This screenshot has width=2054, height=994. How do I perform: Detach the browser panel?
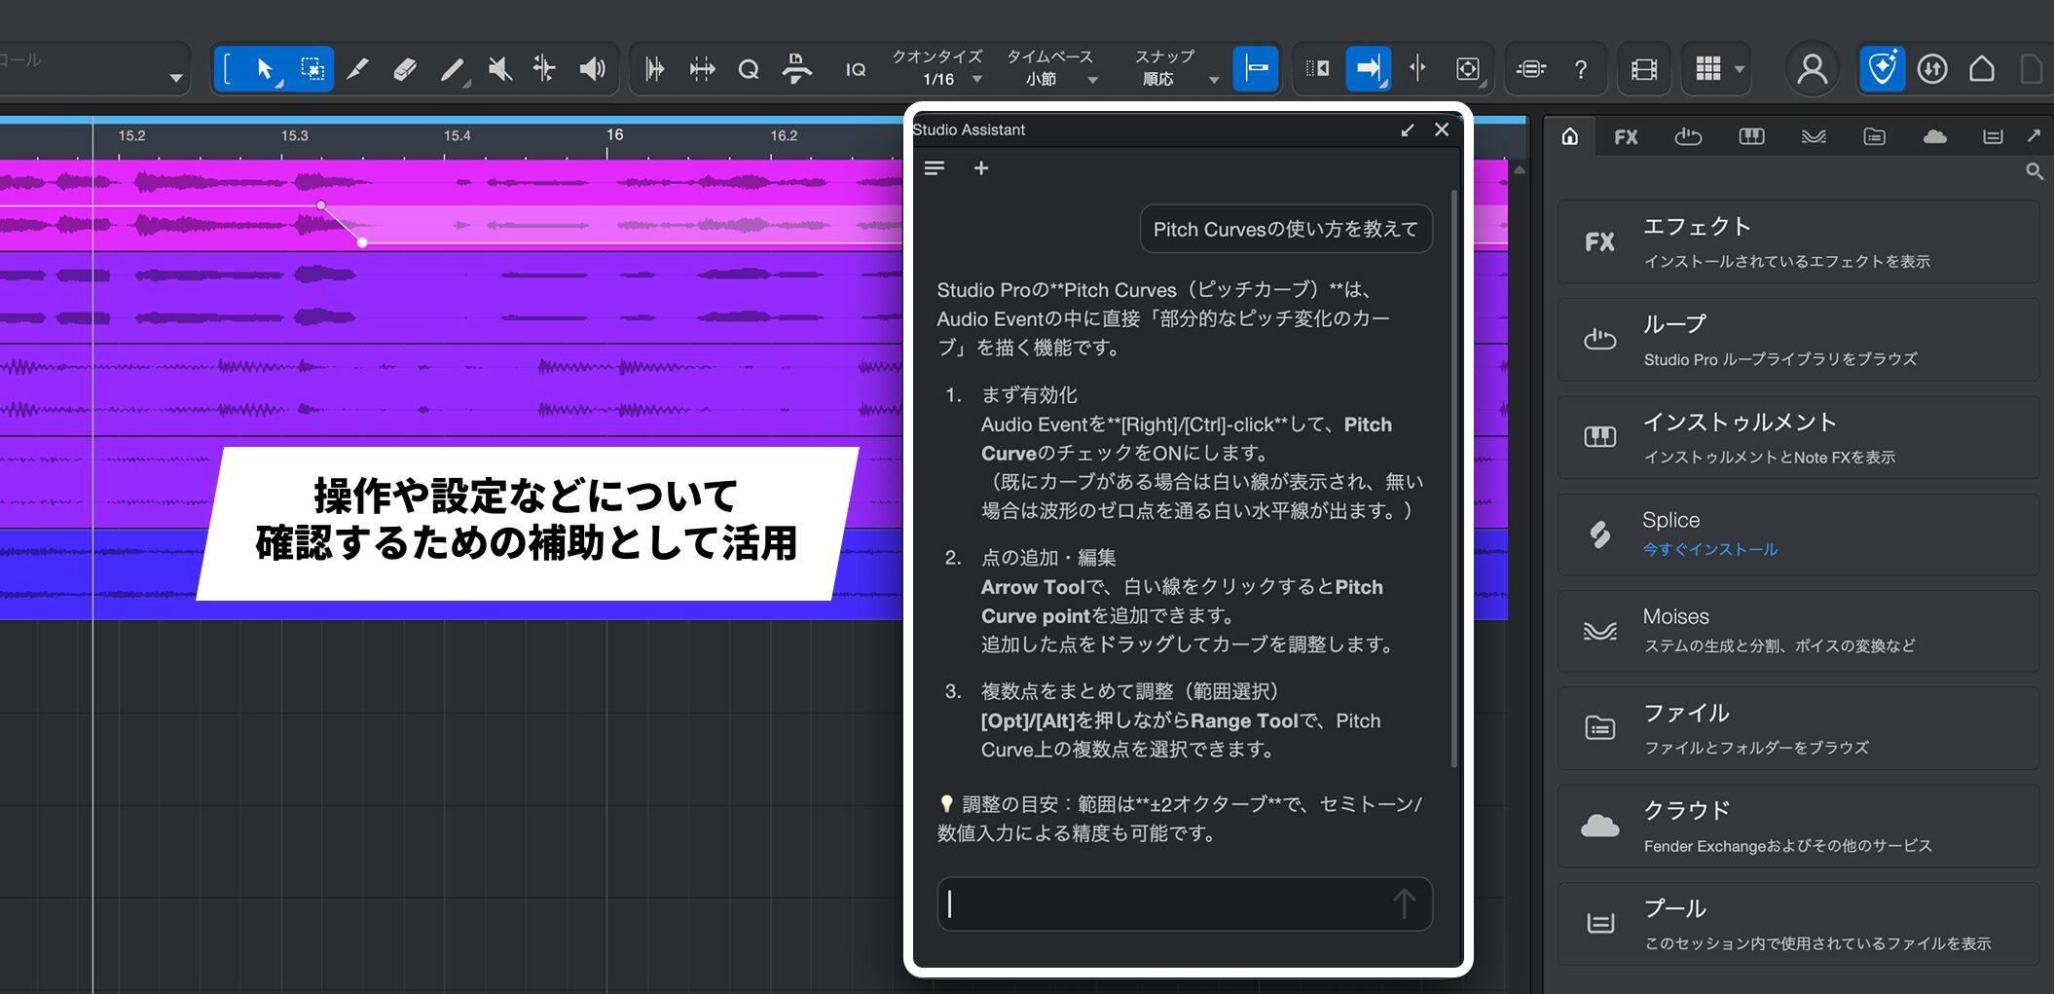tap(2035, 136)
